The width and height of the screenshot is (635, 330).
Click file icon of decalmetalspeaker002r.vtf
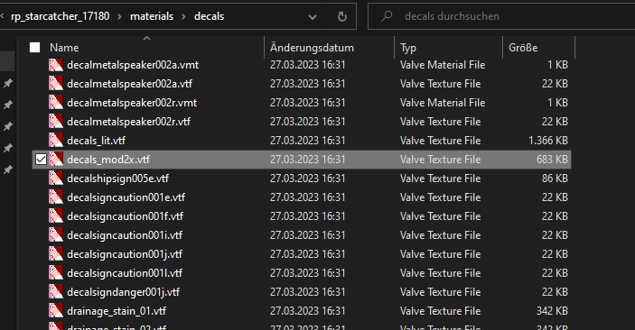coord(56,122)
